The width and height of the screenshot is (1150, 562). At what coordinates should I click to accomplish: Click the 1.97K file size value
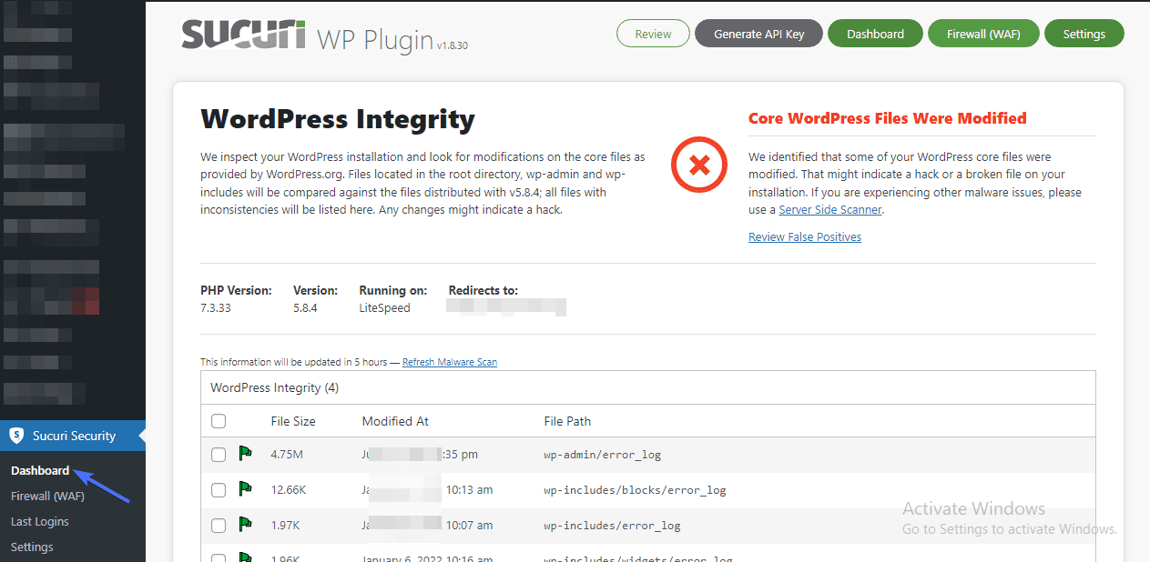287,526
